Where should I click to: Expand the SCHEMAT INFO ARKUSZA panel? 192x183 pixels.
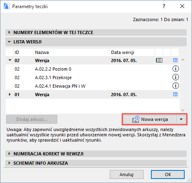pyautogui.click(x=96, y=163)
